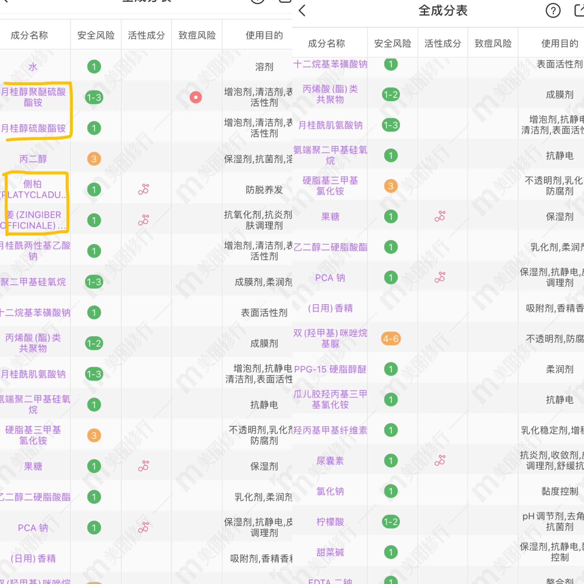Viewport: 584px width, 584px height.
Task: Tap the help question mark icon
Action: pyautogui.click(x=553, y=11)
